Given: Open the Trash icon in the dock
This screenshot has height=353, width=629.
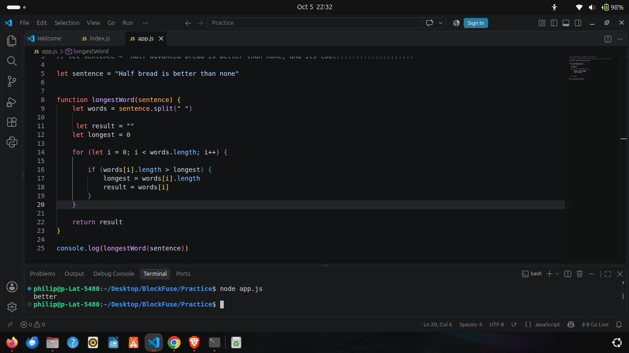Looking at the screenshot, I should point(237,343).
